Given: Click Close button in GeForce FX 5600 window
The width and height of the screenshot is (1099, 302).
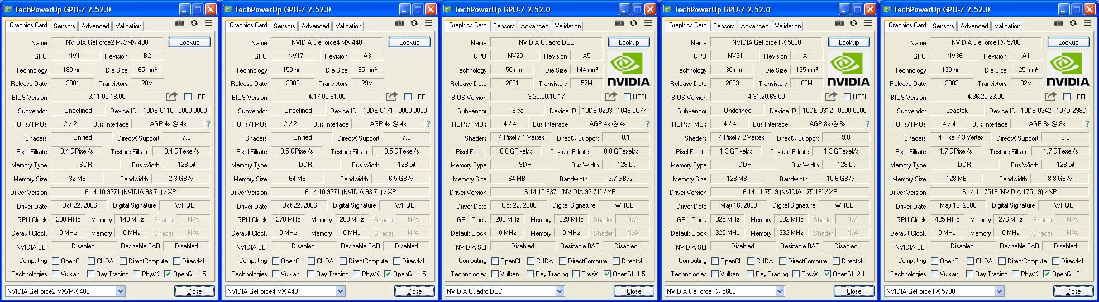Looking at the screenshot, I should click(854, 291).
